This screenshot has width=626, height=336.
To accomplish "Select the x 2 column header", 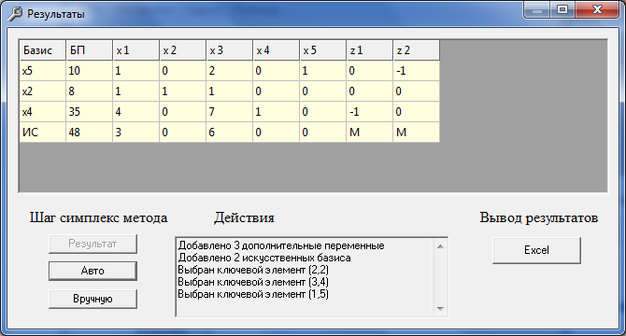I will click(182, 50).
